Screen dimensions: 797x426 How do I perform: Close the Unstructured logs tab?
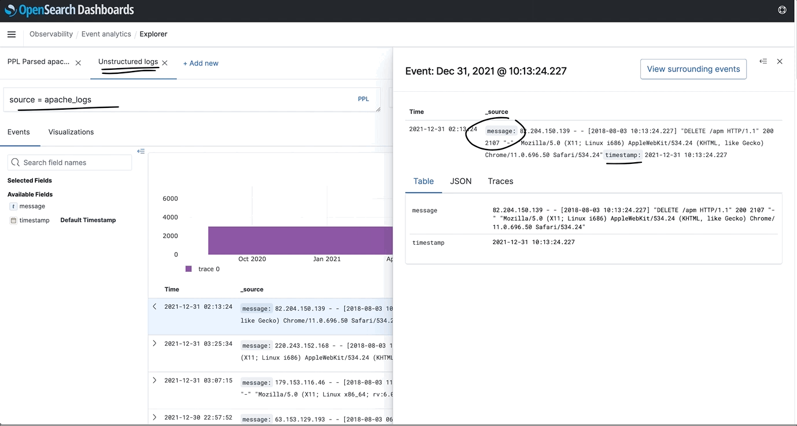click(x=165, y=63)
